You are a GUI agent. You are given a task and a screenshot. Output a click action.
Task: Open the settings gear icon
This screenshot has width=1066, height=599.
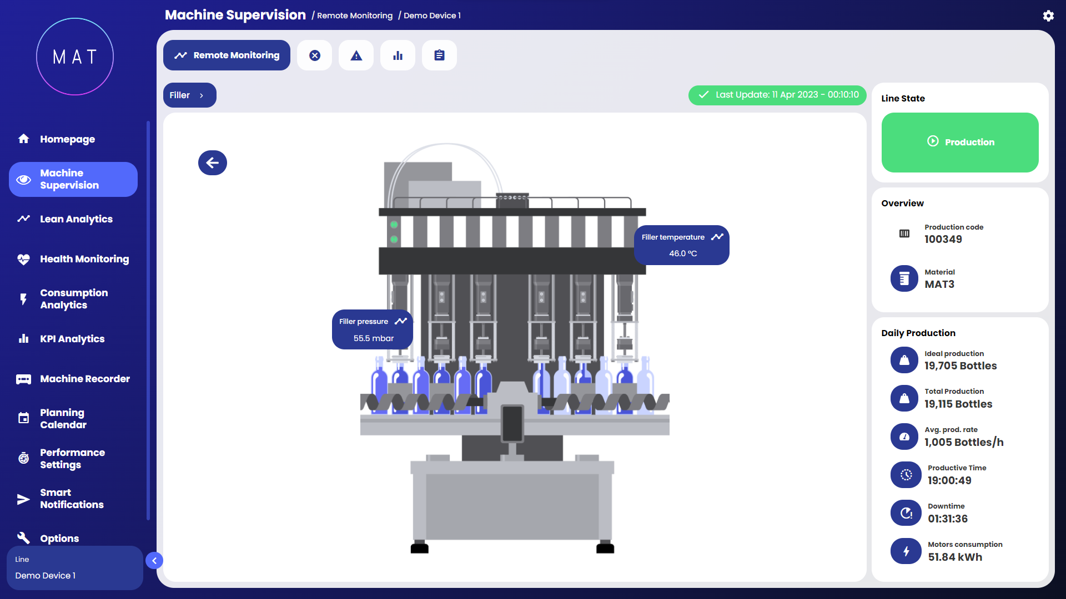click(1048, 16)
